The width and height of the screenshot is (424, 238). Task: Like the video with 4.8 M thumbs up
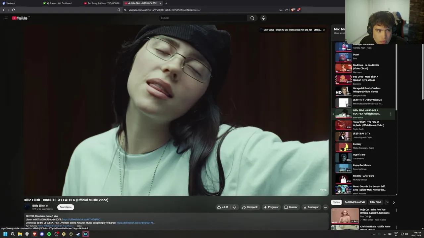point(223,207)
